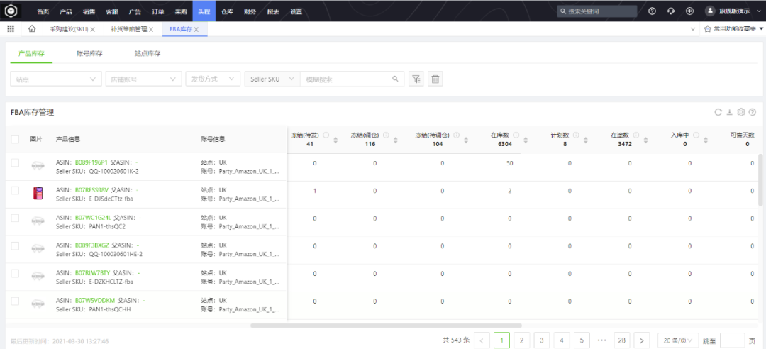
Task: Open the apps grid menu icon
Action: [11, 29]
